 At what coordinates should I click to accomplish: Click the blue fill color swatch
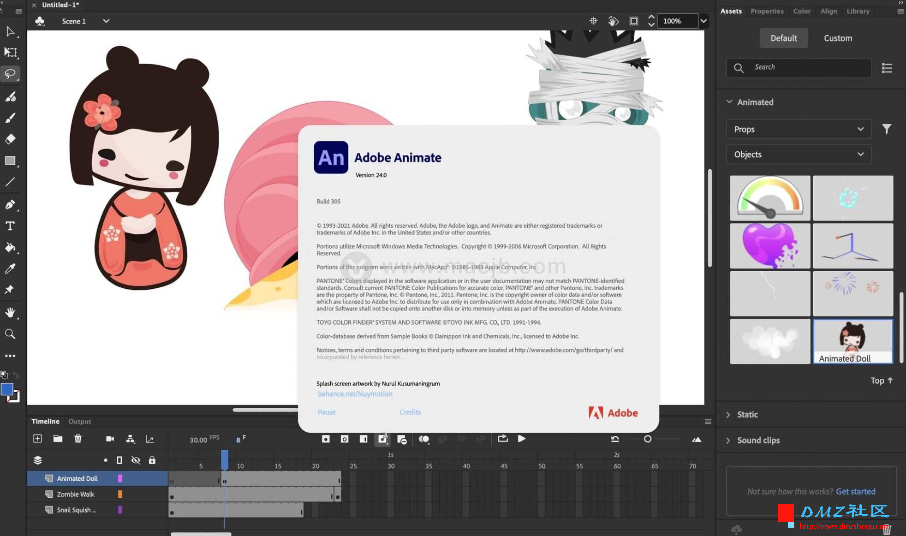(x=6, y=390)
